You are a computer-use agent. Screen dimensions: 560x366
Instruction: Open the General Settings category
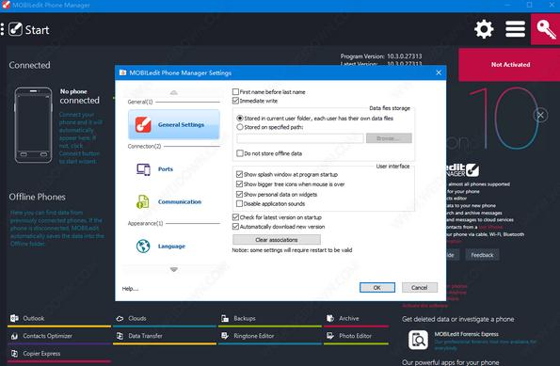tap(174, 124)
